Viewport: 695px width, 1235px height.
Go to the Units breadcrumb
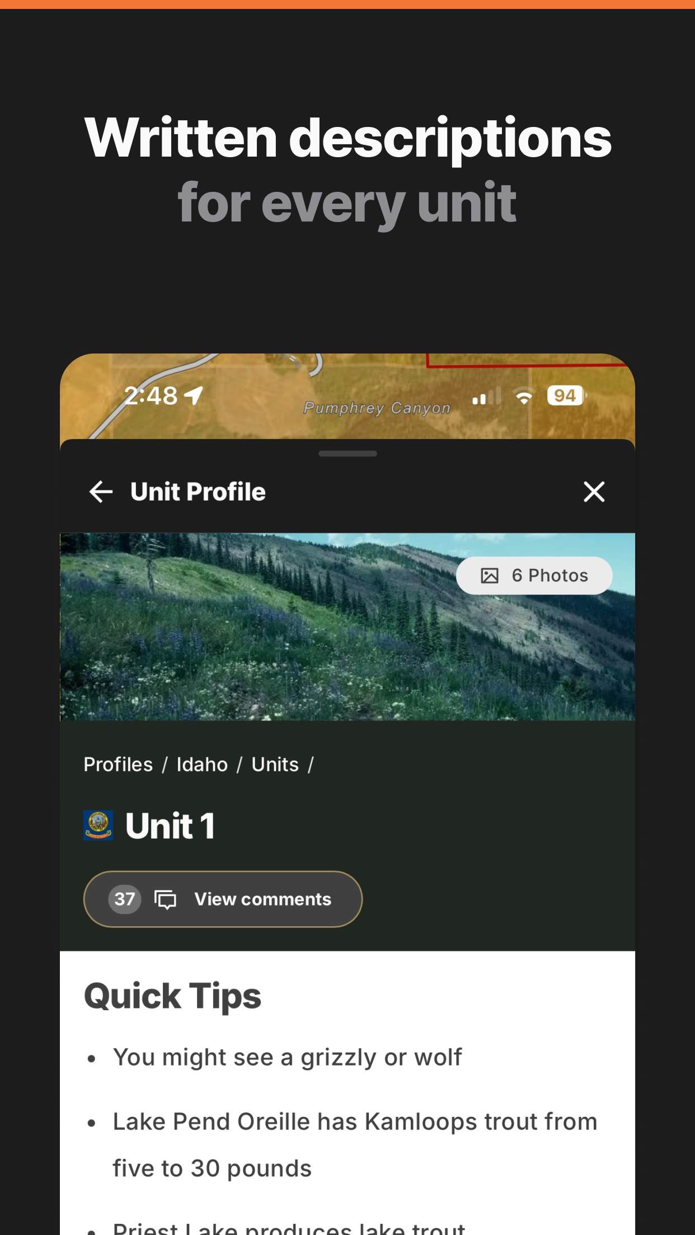point(275,765)
